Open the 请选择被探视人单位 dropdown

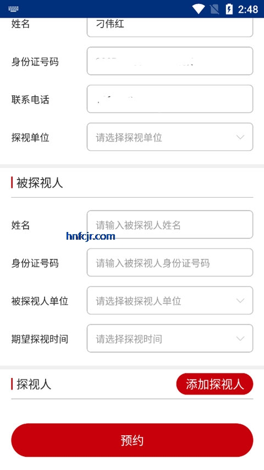(x=170, y=300)
